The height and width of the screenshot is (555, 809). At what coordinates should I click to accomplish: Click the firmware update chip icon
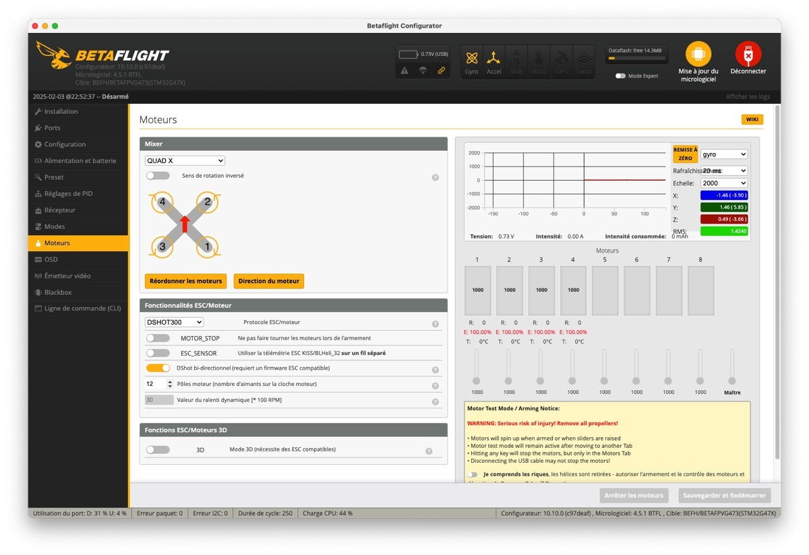(698, 54)
